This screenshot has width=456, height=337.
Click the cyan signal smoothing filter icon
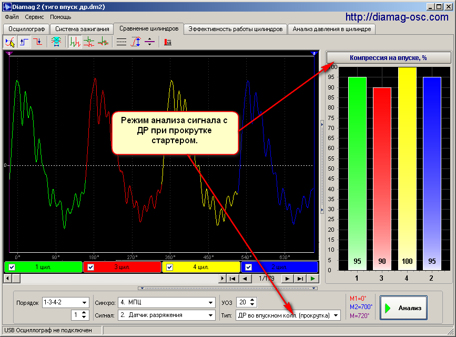tap(56, 42)
